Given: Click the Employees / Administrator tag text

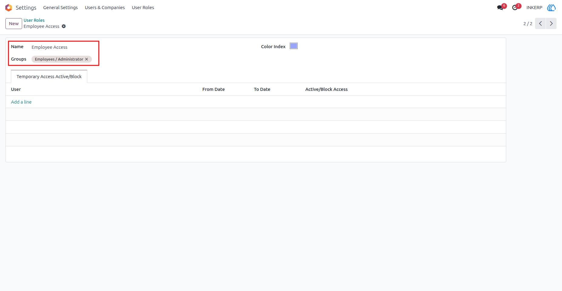Looking at the screenshot, I should (59, 59).
